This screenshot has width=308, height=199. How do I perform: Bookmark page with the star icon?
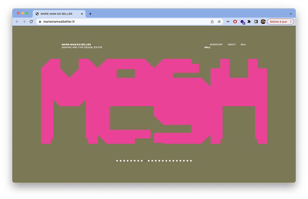click(x=219, y=22)
